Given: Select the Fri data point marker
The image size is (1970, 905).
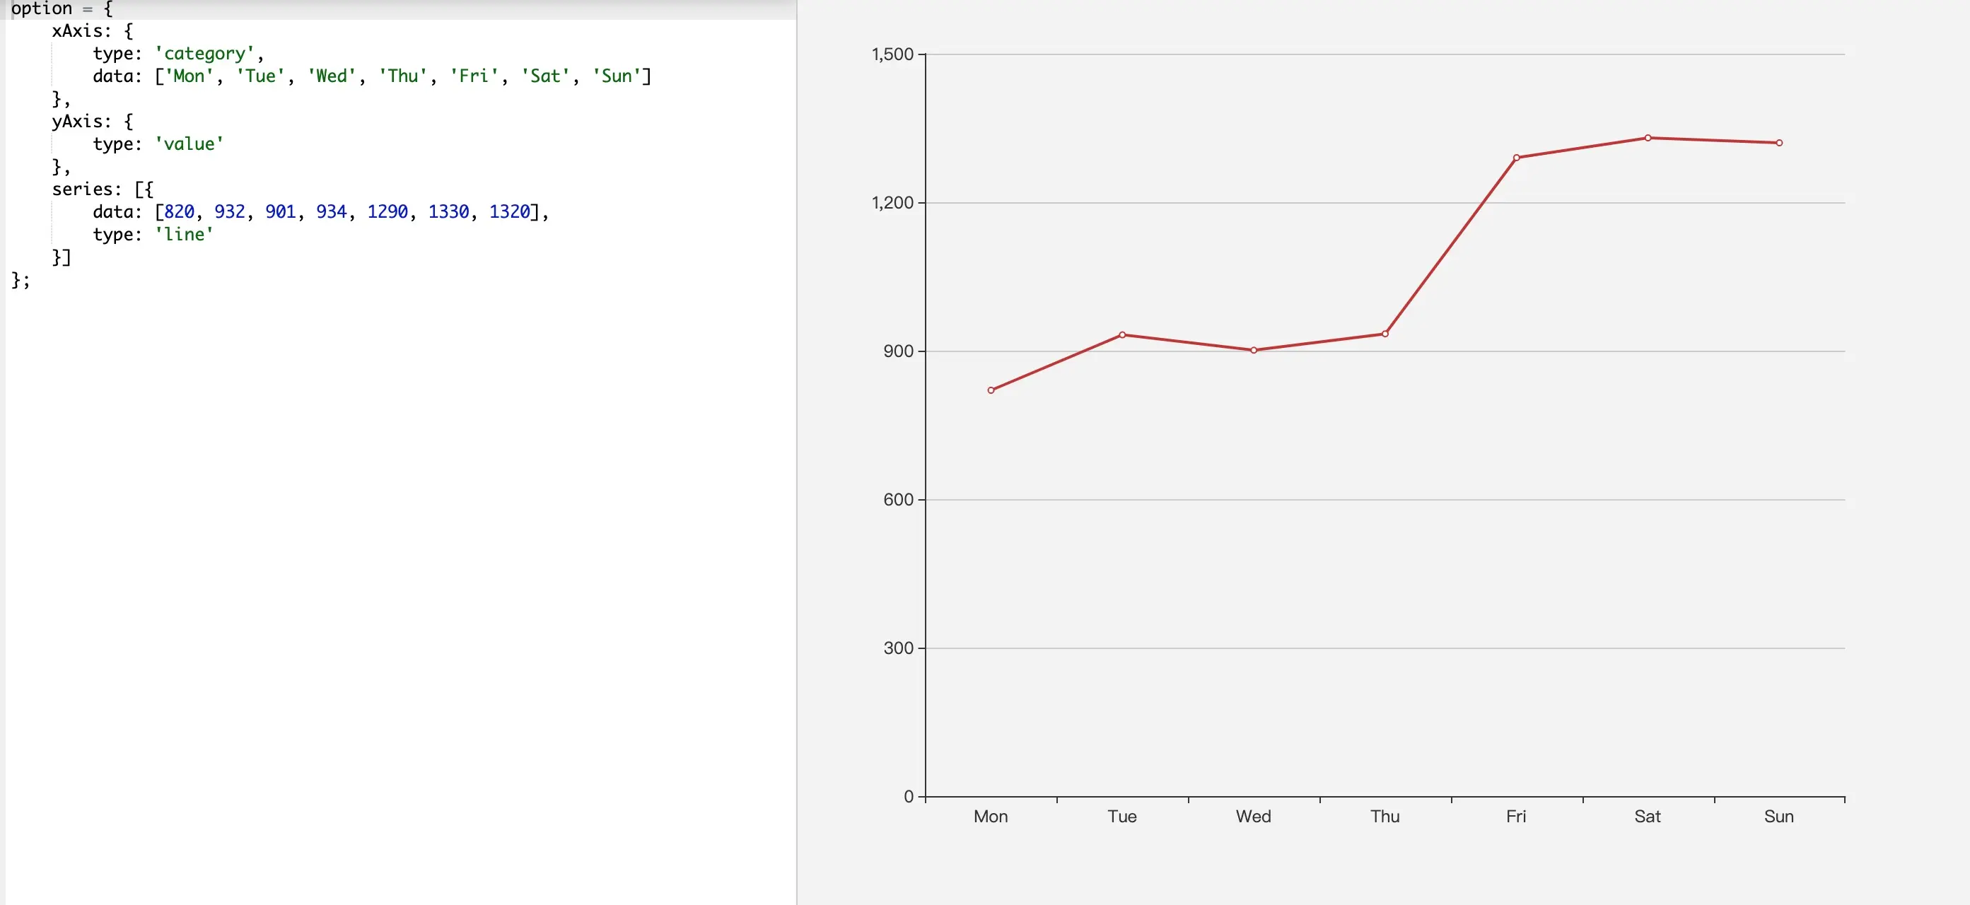Looking at the screenshot, I should (x=1516, y=158).
